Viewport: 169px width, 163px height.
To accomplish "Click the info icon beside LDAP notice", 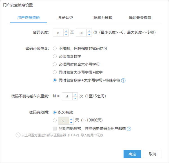I will pos(18,135).
